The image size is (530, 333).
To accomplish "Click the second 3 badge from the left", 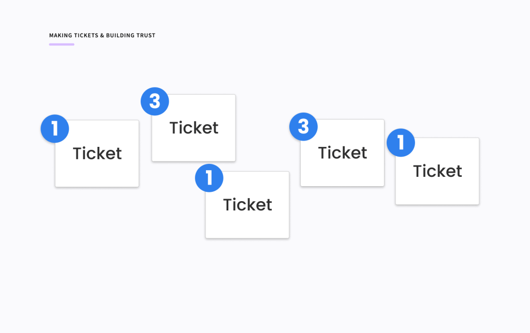I will pos(303,127).
